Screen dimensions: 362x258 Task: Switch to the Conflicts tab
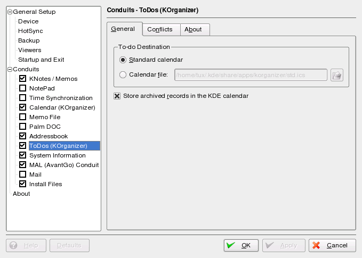point(161,29)
